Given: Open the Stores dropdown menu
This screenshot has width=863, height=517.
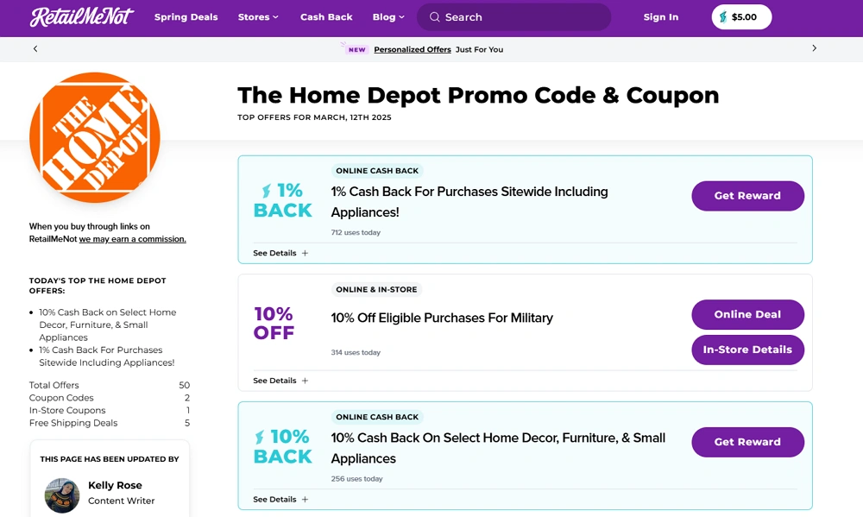Looking at the screenshot, I should point(258,16).
